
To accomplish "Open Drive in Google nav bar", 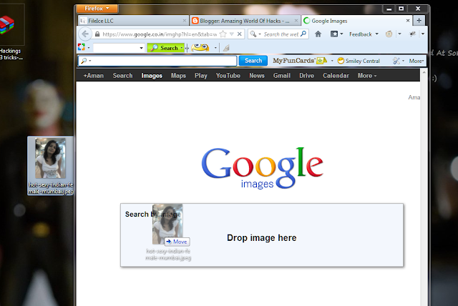I will point(307,76).
